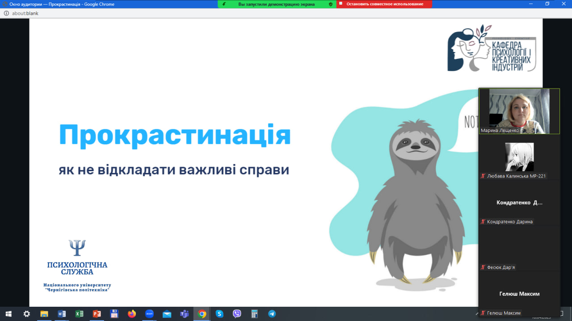Open the Windows Start menu
This screenshot has height=321, width=572.
(8, 314)
